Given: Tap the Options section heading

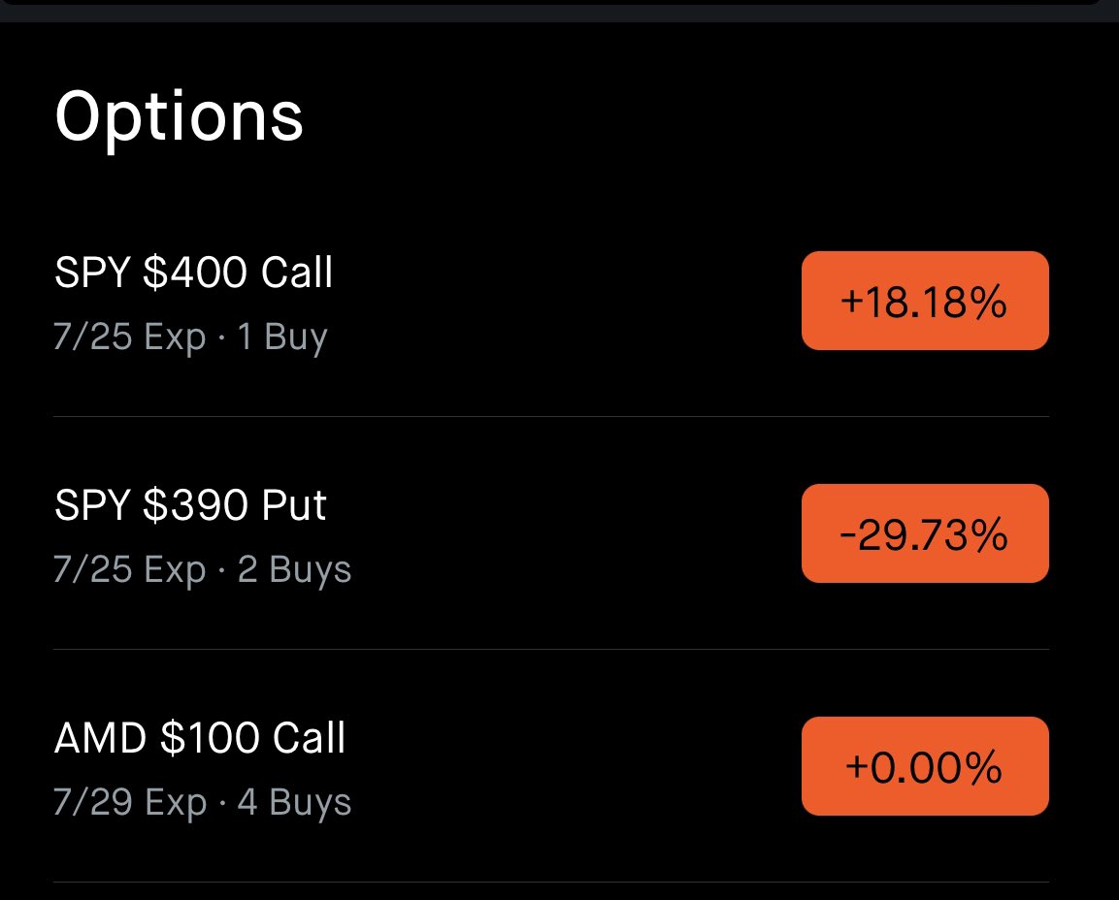Looking at the screenshot, I should [180, 117].
